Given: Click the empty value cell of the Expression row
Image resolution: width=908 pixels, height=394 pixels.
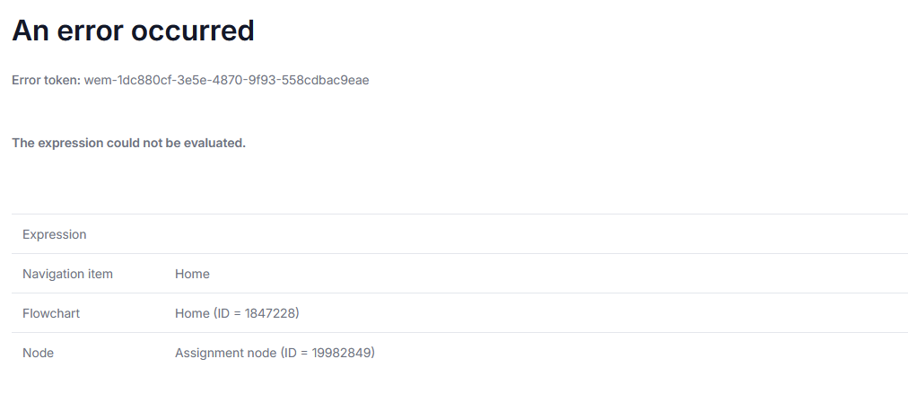Looking at the screenshot, I should coord(538,234).
